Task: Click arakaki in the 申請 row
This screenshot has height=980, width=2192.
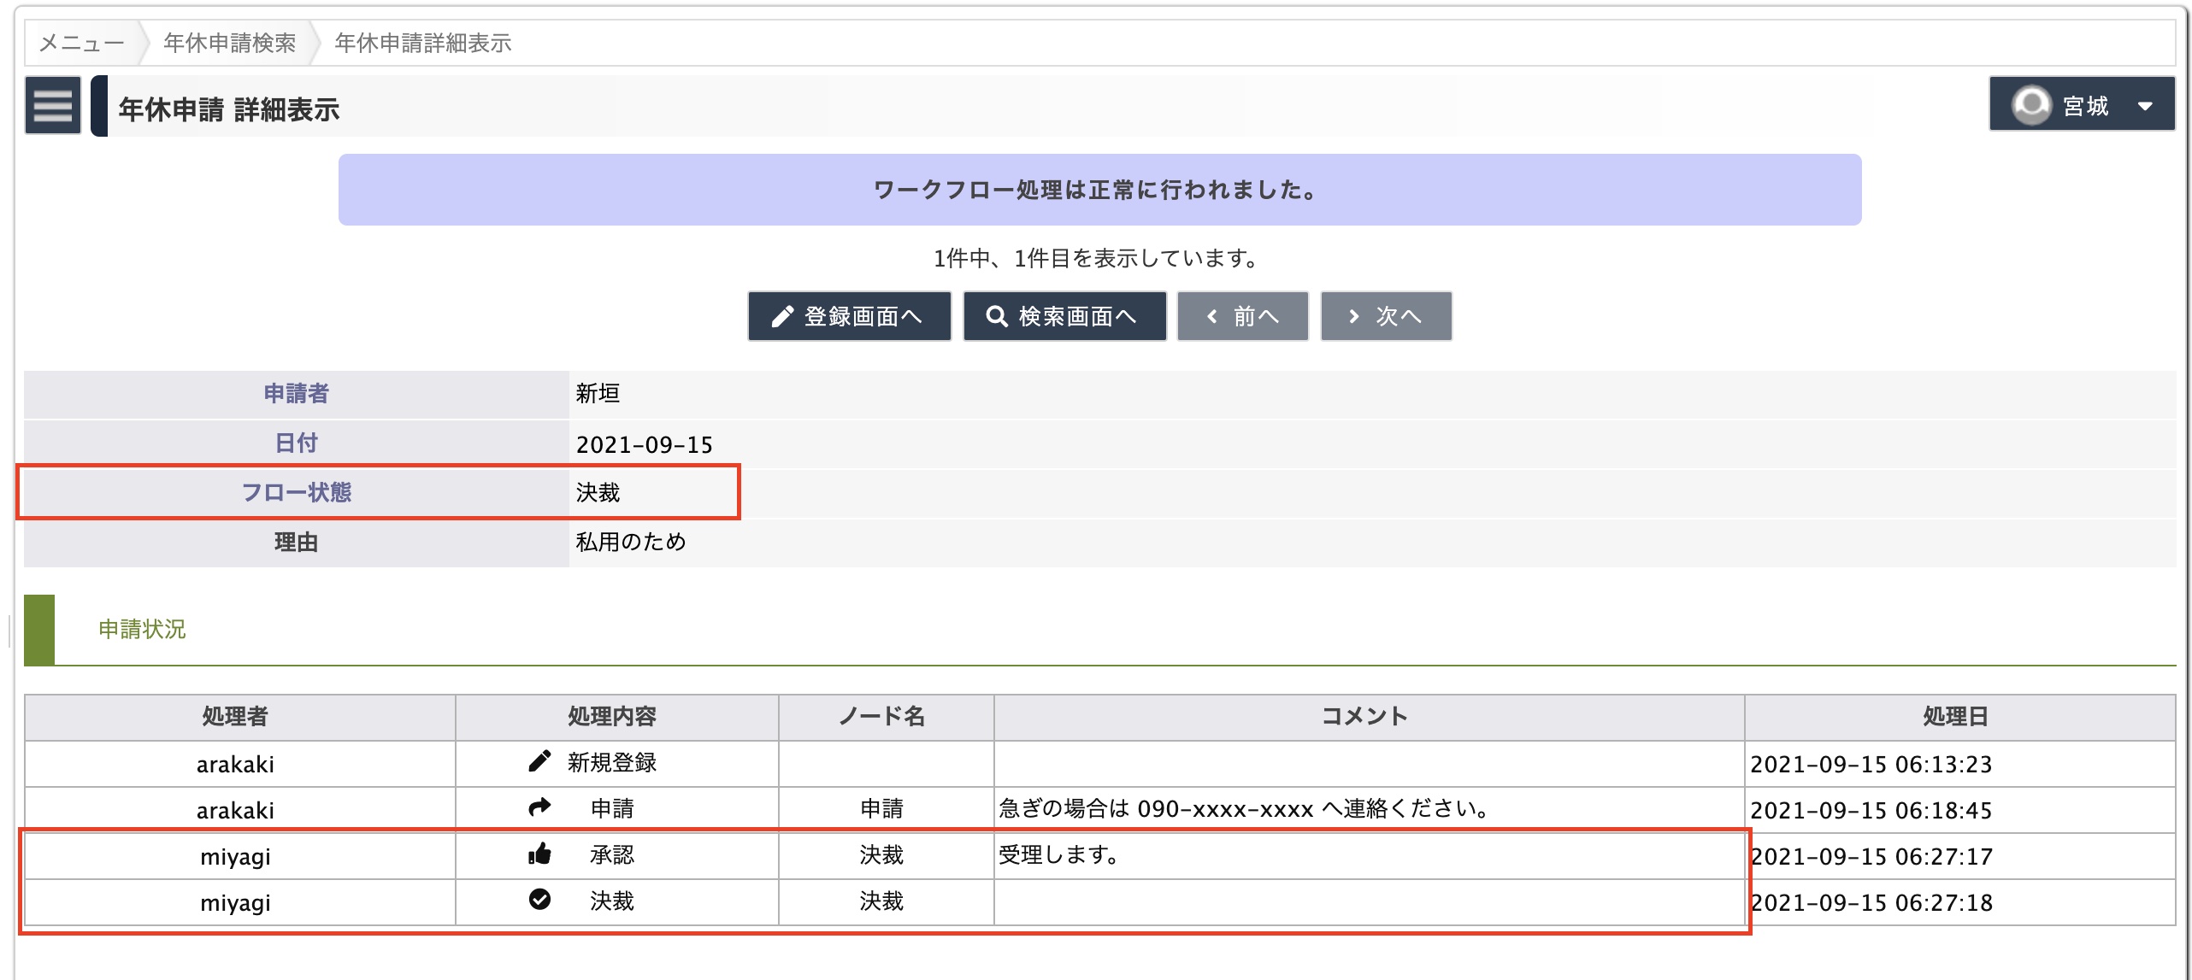Action: (235, 810)
